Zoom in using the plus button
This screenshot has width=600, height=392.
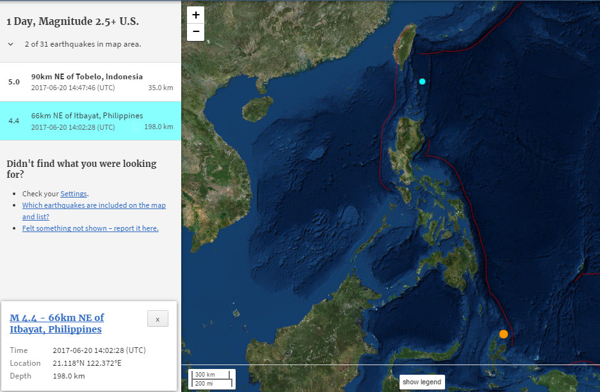point(195,15)
